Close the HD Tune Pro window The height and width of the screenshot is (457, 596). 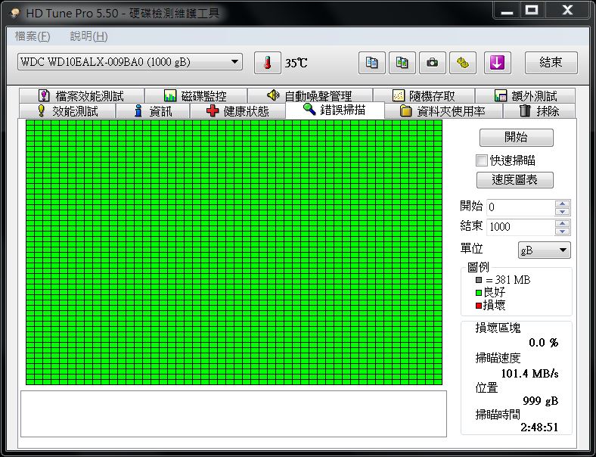click(x=567, y=11)
